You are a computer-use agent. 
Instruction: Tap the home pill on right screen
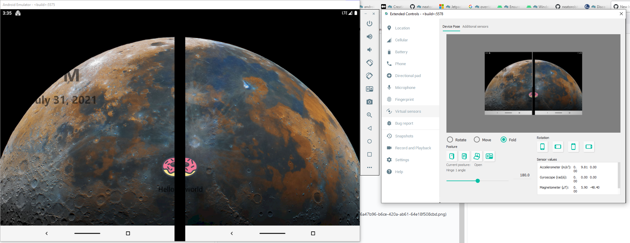(x=272, y=233)
